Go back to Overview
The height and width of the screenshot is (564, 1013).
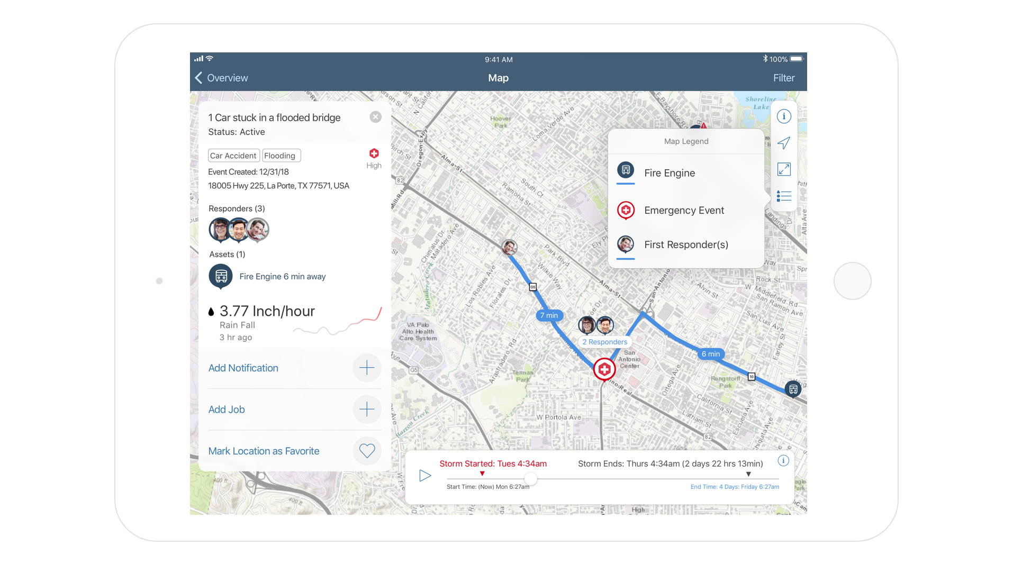click(x=221, y=78)
